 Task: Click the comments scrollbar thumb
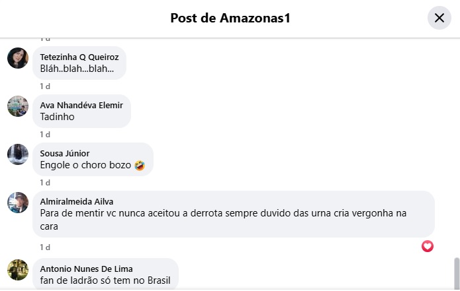tap(457, 273)
